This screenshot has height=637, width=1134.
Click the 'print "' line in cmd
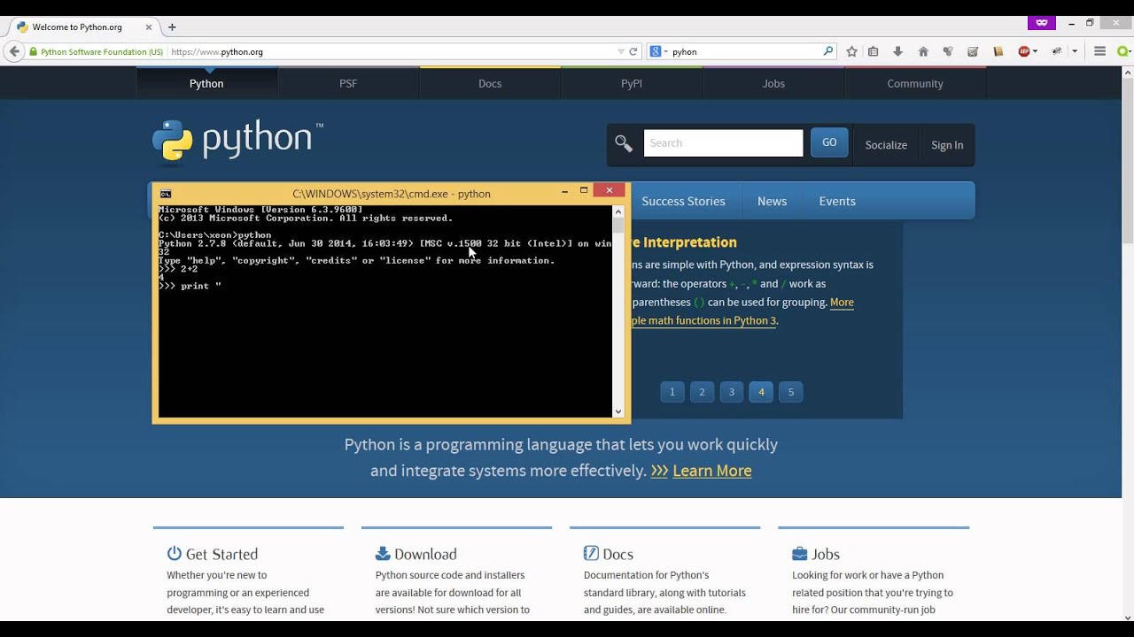(x=190, y=286)
